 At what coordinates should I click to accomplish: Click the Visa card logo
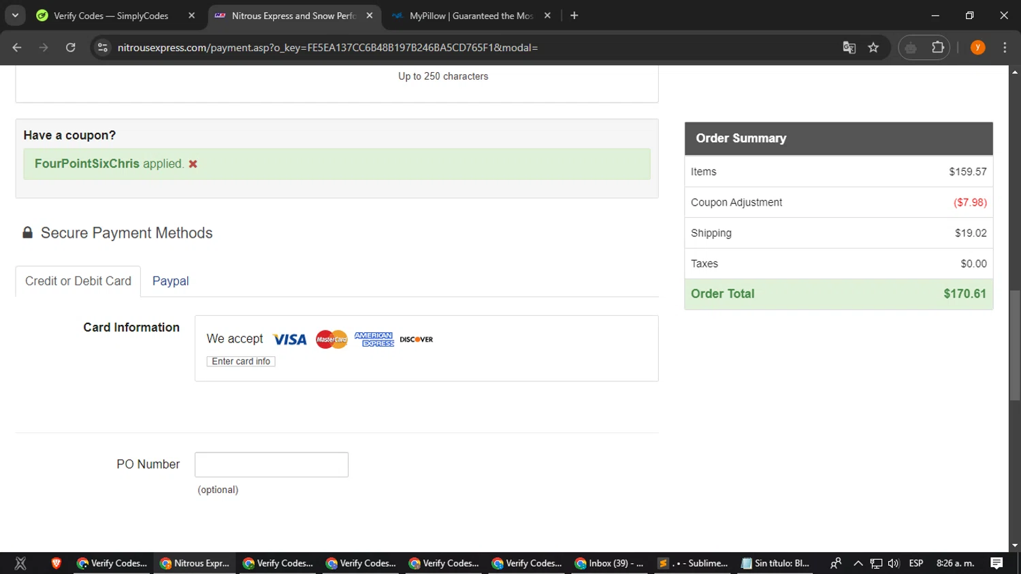[x=290, y=340]
